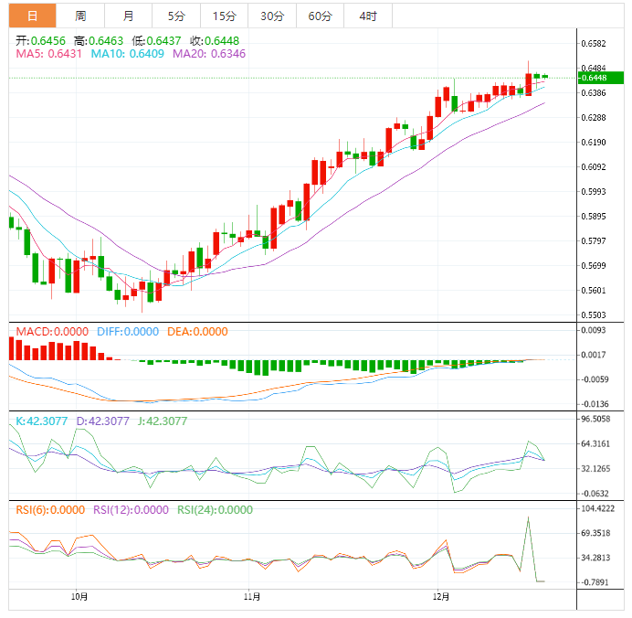Viewport: 632px width, 618px height.
Task: Switch to the 4时 four-hour tab
Action: click(x=368, y=16)
